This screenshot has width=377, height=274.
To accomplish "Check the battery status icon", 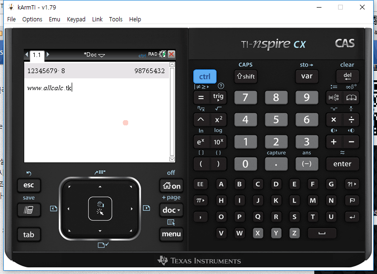I will coord(164,54).
